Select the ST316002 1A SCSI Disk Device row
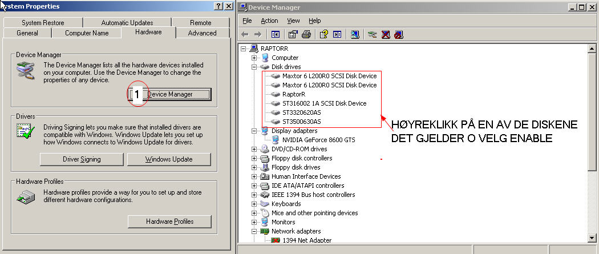 (325, 103)
